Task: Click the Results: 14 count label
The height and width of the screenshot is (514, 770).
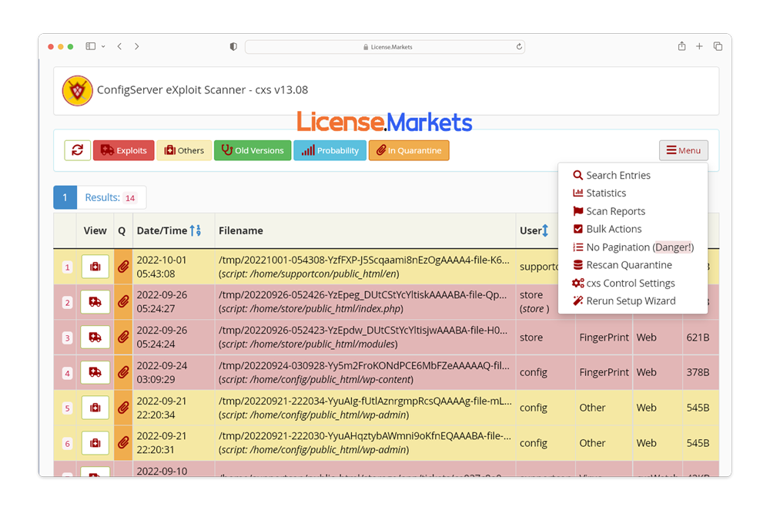Action: click(x=111, y=197)
